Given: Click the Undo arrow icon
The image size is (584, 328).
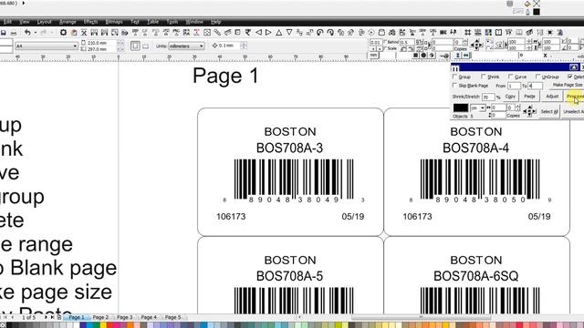Looking at the screenshot, I should tap(27, 33).
